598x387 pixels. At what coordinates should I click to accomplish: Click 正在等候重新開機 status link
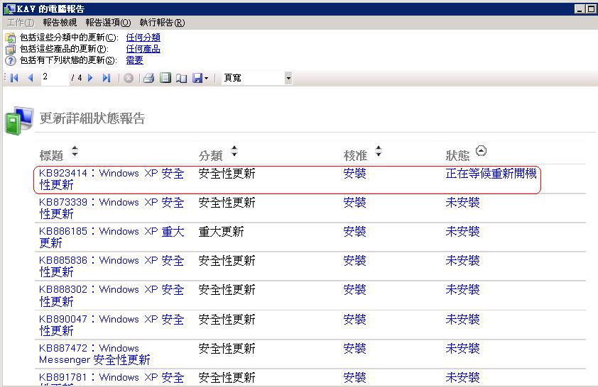[x=491, y=174]
